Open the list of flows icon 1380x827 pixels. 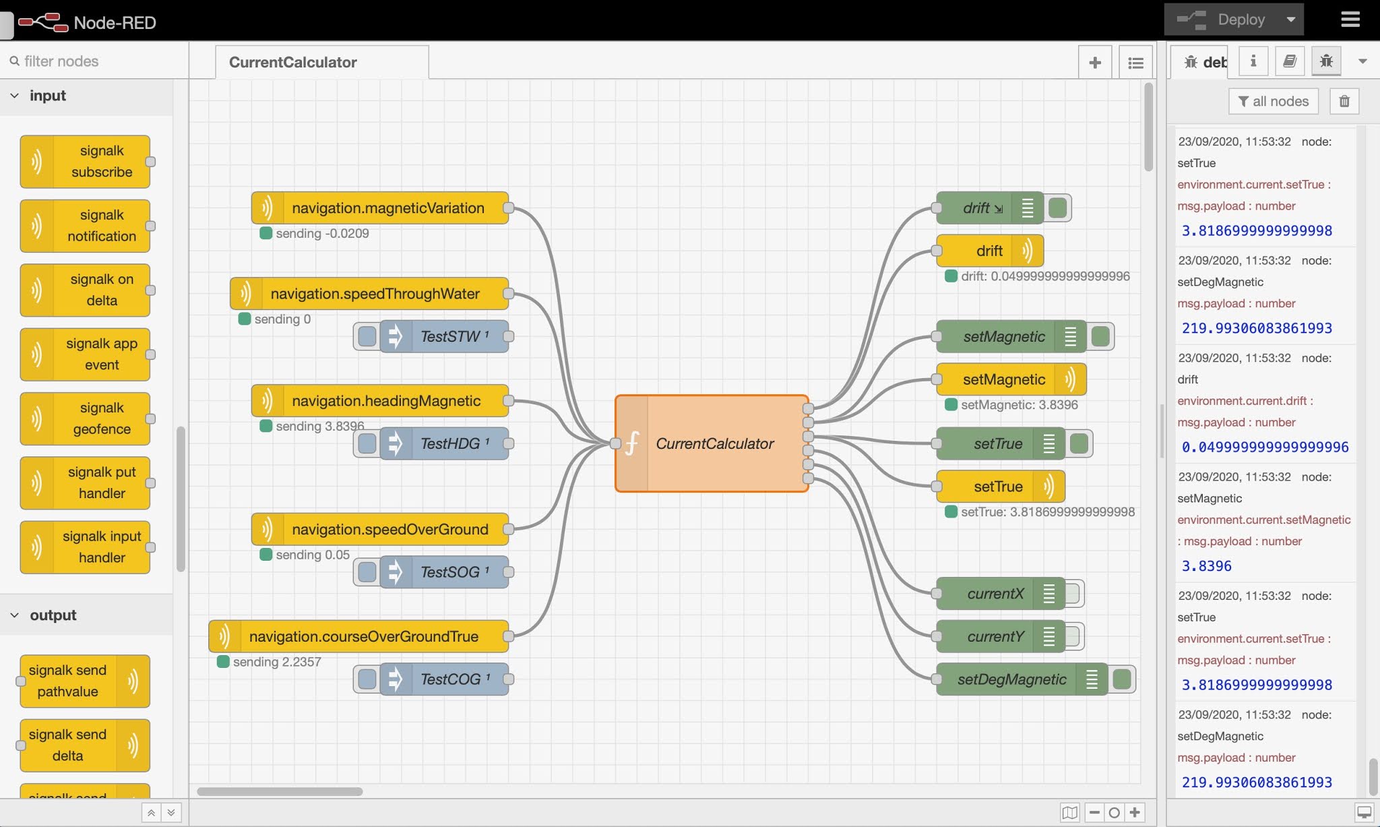(x=1135, y=63)
